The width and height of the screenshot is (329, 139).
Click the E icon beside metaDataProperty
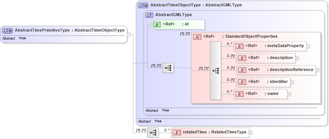[x=239, y=46]
